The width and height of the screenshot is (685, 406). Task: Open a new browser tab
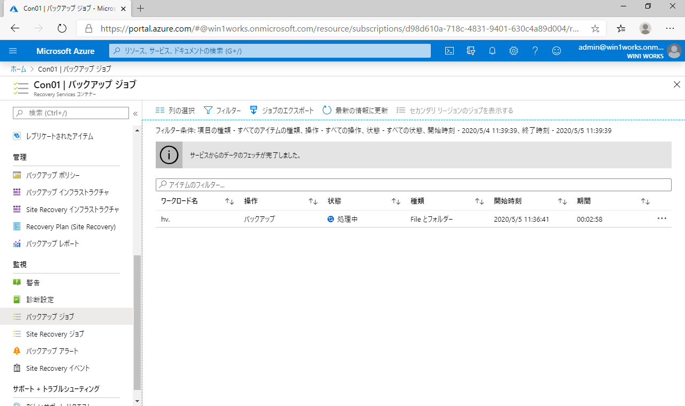tap(141, 8)
